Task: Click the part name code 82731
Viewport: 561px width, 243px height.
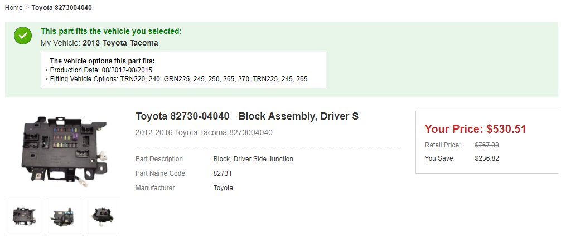Action: tap(223, 173)
